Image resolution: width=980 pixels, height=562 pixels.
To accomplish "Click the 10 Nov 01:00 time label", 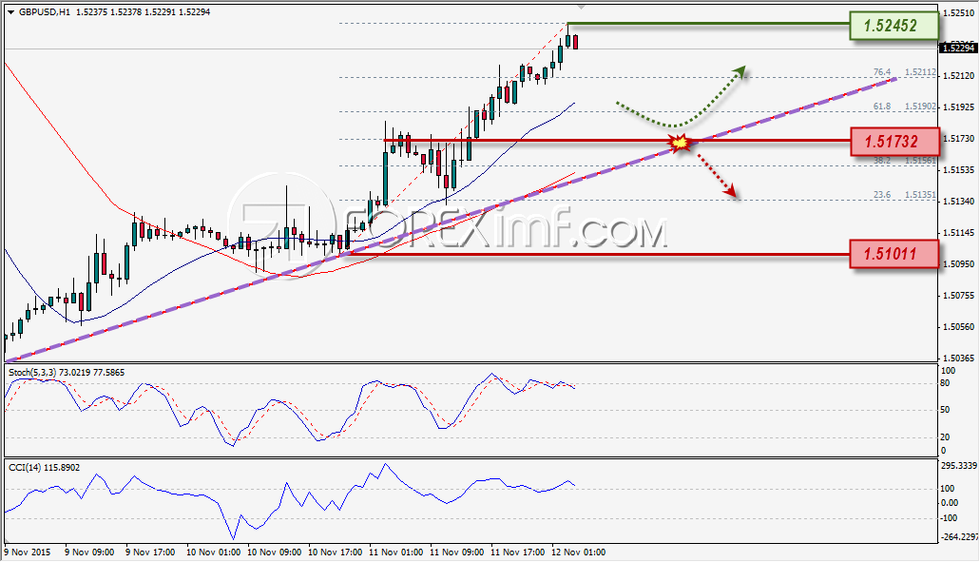I will click(x=213, y=552).
